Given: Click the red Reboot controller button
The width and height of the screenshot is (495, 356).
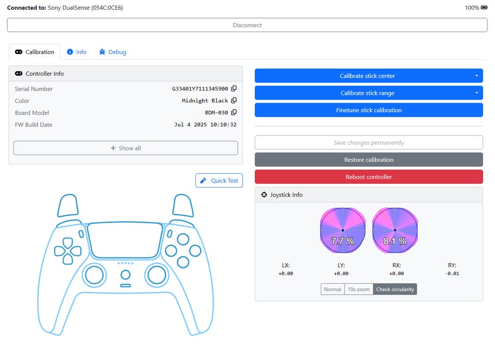Looking at the screenshot, I should point(369,177).
